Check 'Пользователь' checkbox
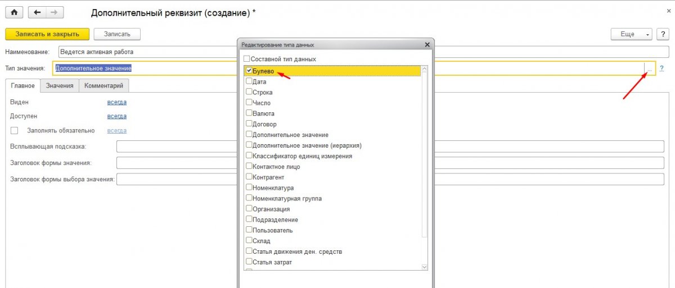Image resolution: width=675 pixels, height=288 pixels. pyautogui.click(x=249, y=230)
